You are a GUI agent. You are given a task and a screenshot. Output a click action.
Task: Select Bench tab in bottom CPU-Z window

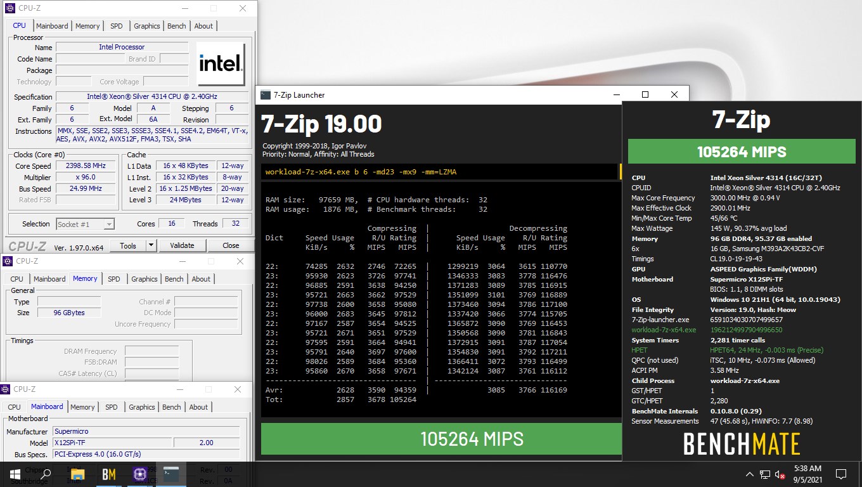172,407
